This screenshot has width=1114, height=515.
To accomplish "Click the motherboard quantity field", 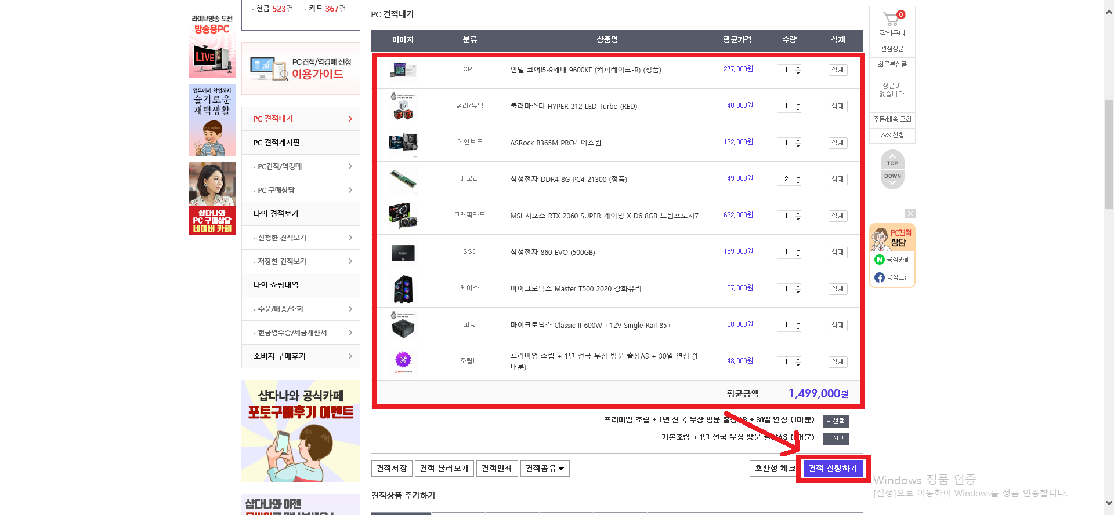I will [x=786, y=143].
